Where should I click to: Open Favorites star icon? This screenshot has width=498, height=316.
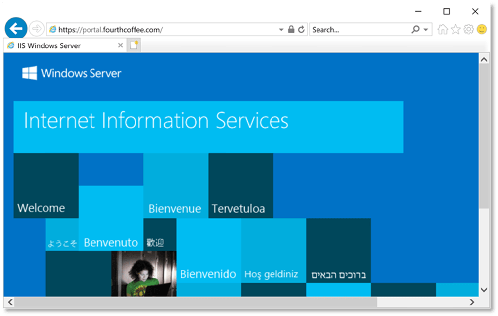pyautogui.click(x=455, y=30)
